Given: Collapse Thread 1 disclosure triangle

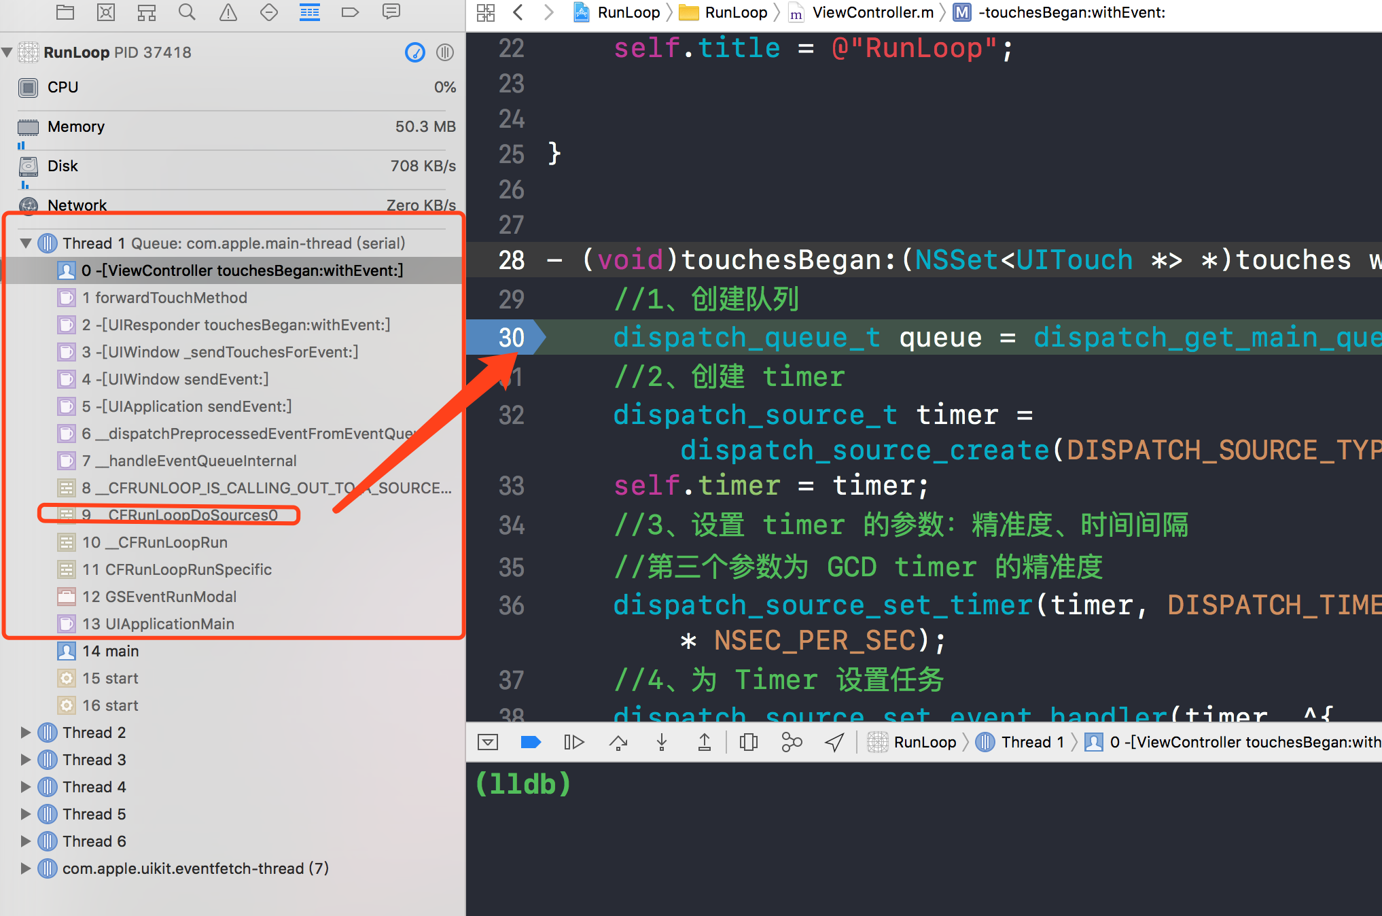Looking at the screenshot, I should (26, 243).
